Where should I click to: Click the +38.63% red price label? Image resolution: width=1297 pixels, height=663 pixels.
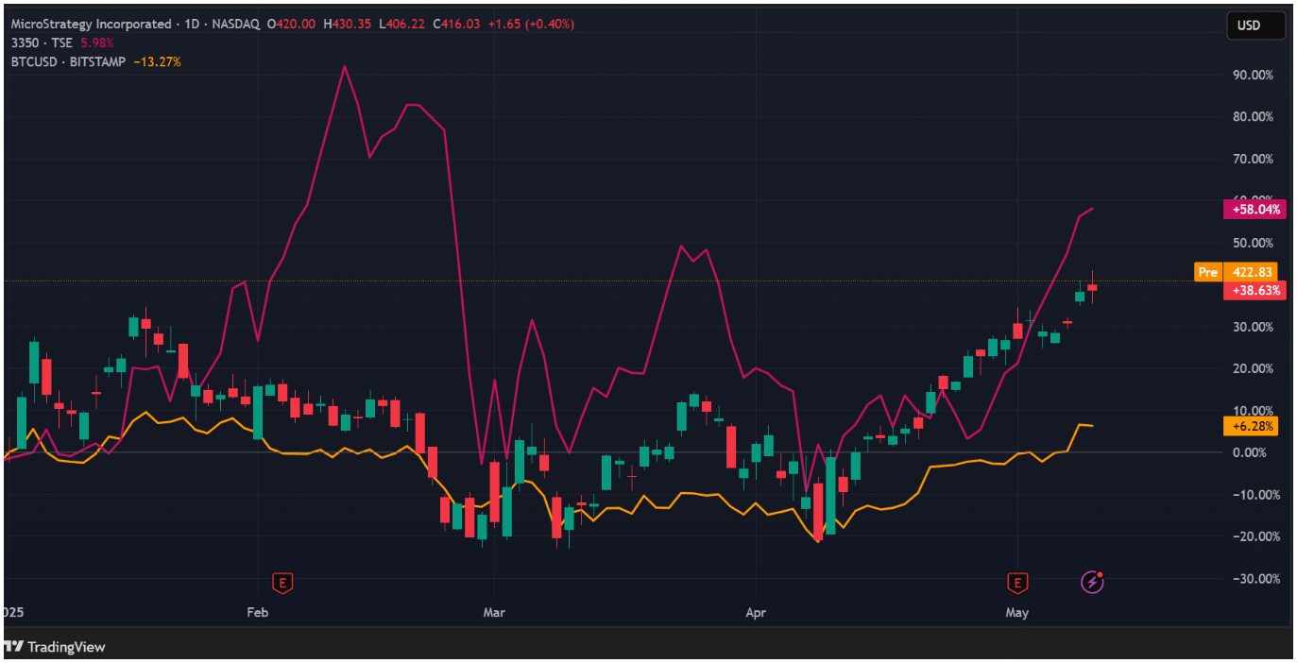tap(1254, 291)
